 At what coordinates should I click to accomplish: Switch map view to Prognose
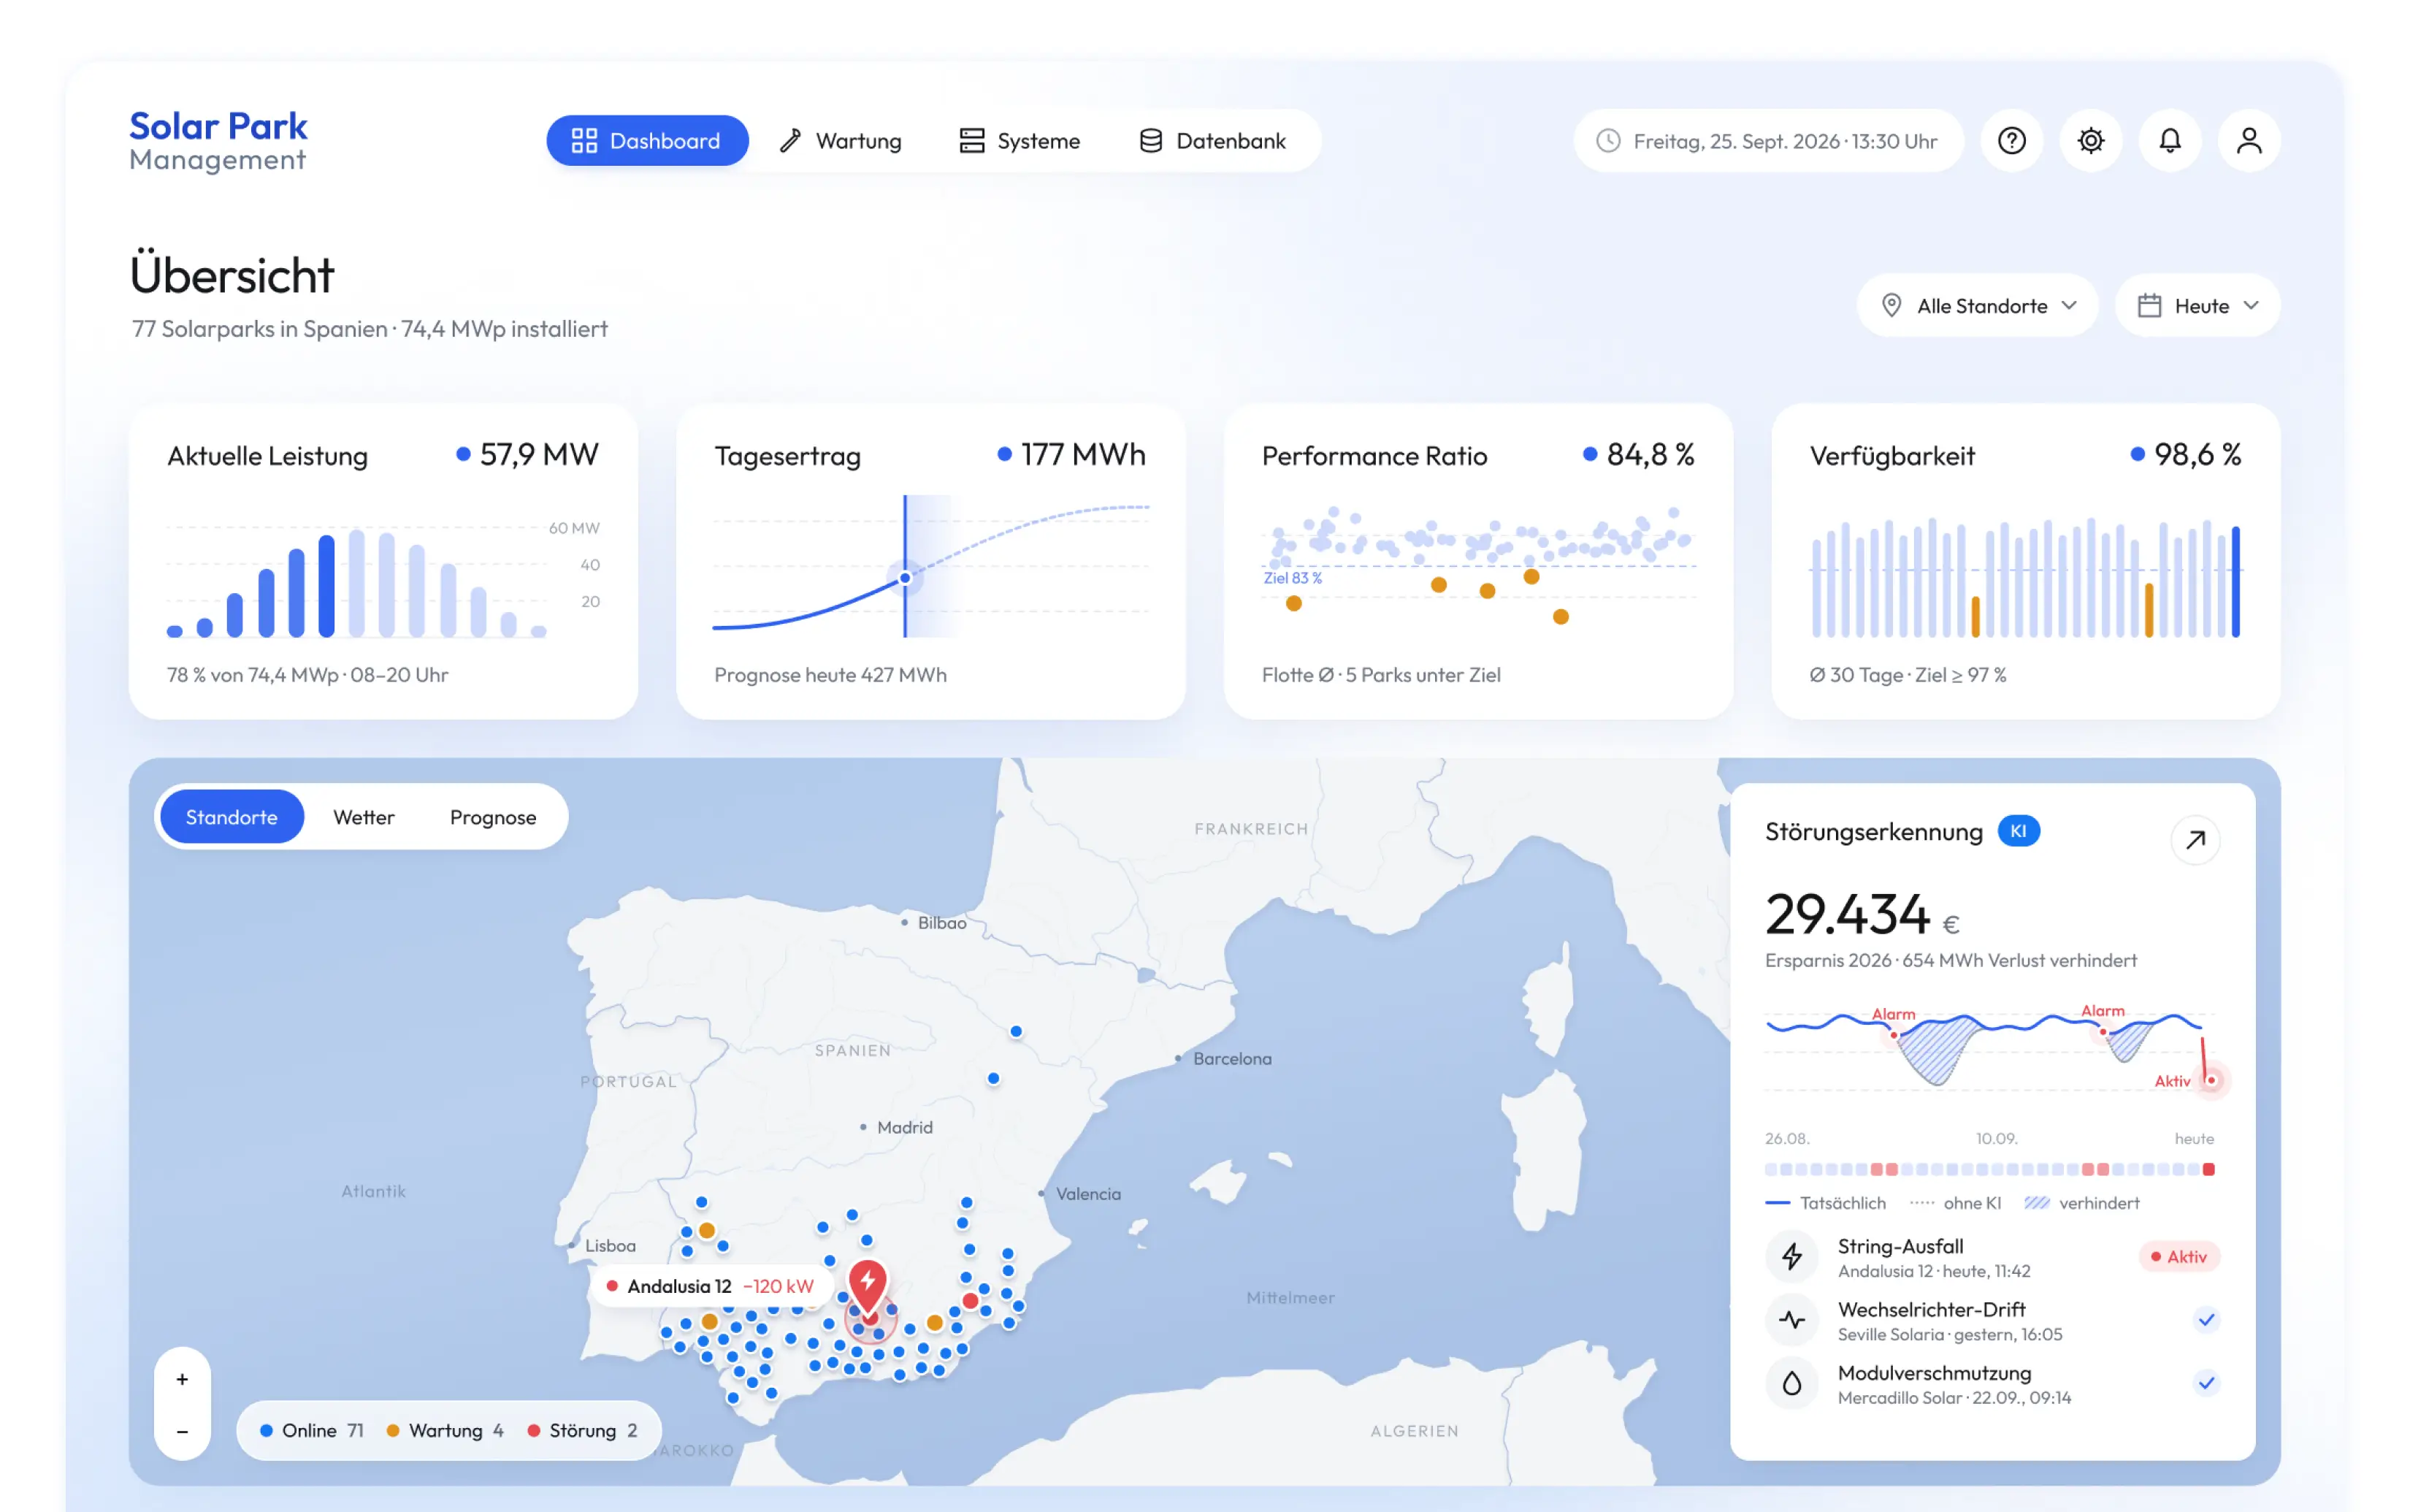tap(493, 817)
